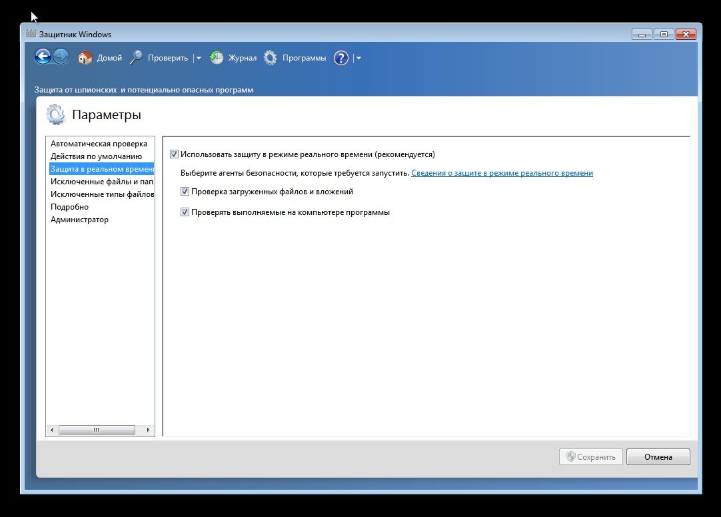Open the dropdown arrow next to Help

[x=359, y=59]
